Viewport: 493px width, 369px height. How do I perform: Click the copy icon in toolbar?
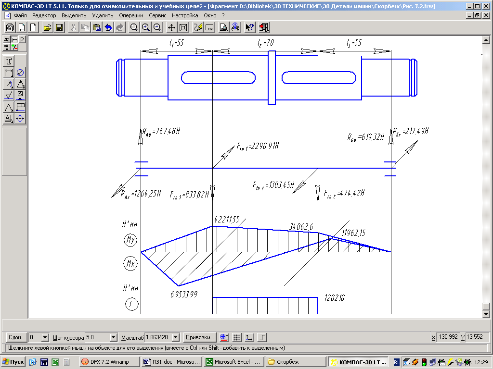click(x=85, y=27)
